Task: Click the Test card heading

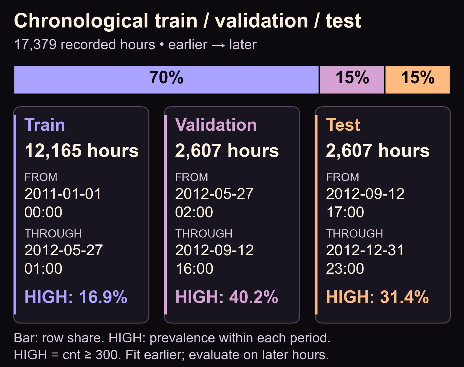Action: coord(343,125)
